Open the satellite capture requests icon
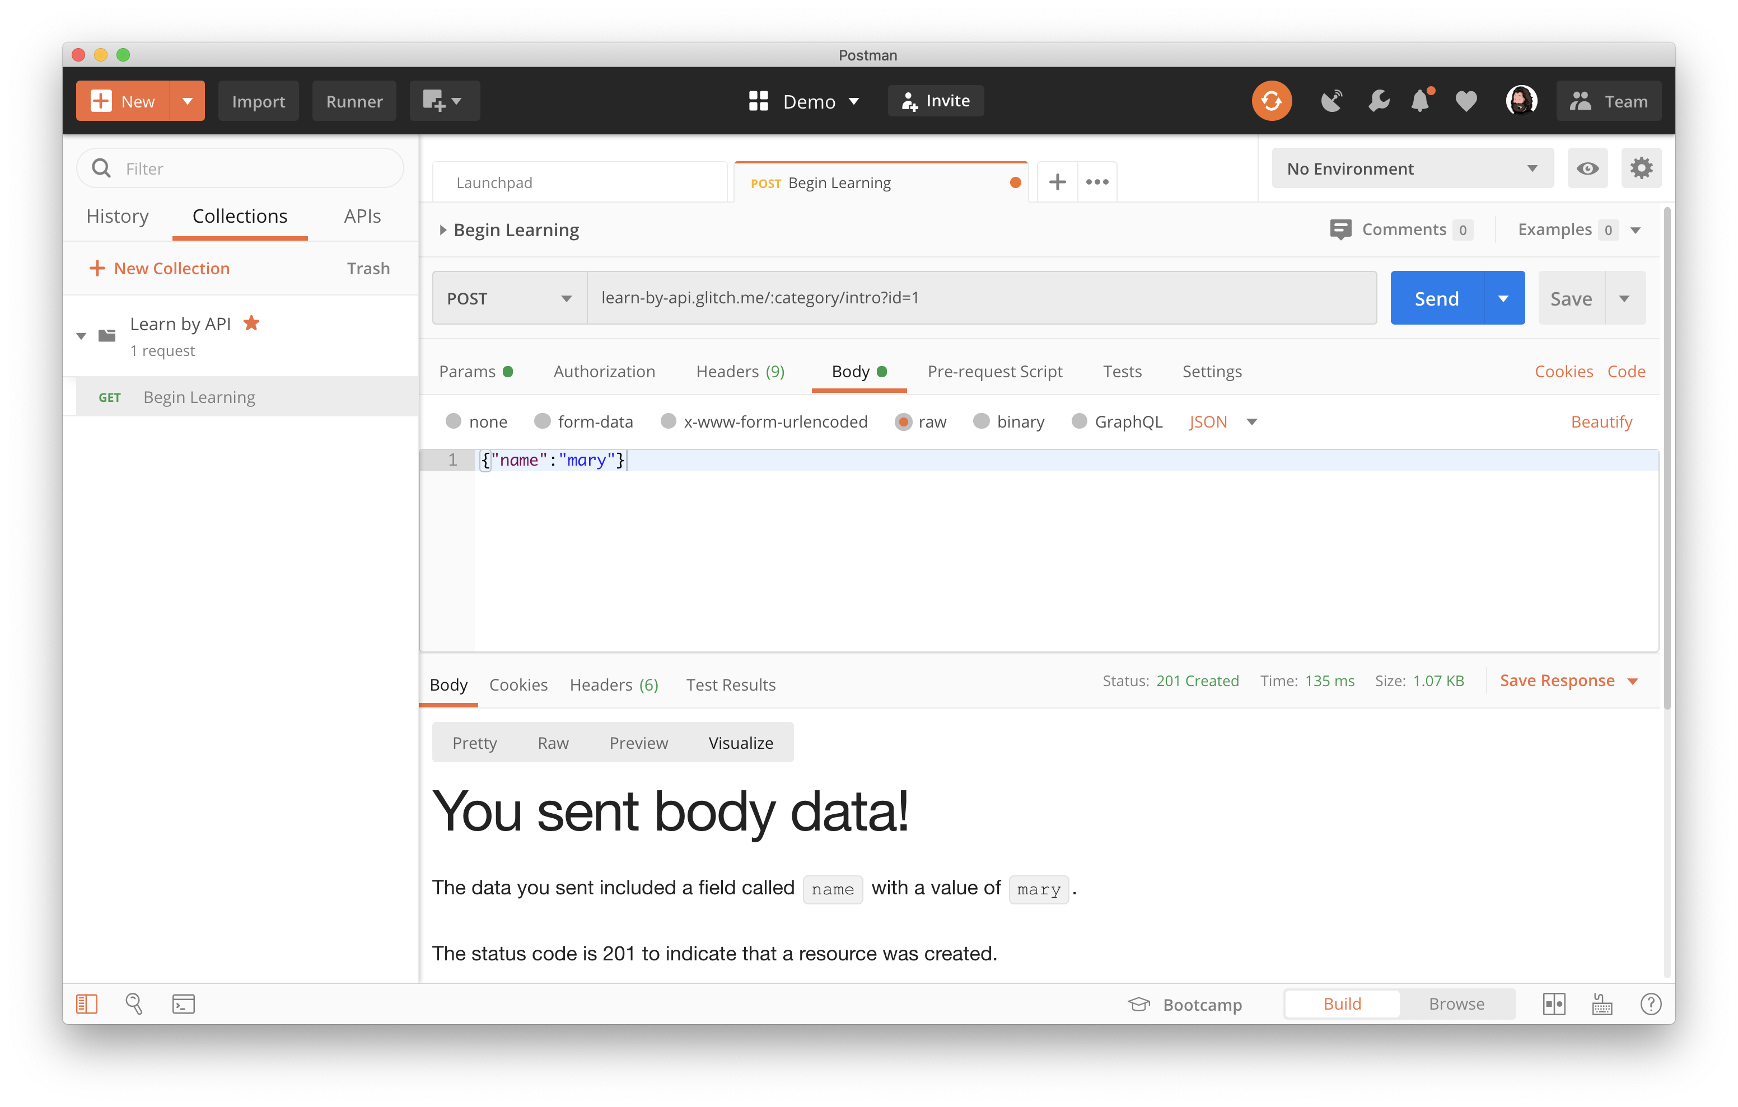Screen dimensions: 1738x1107 pyautogui.click(x=1331, y=101)
